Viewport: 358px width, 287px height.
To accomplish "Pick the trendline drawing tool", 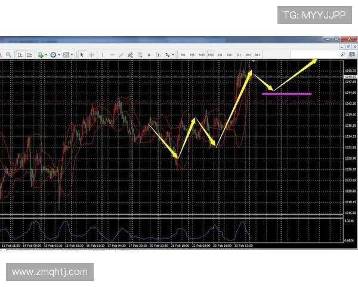I will [122, 54].
